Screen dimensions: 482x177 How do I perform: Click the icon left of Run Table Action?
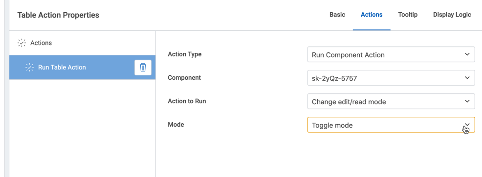coord(29,67)
